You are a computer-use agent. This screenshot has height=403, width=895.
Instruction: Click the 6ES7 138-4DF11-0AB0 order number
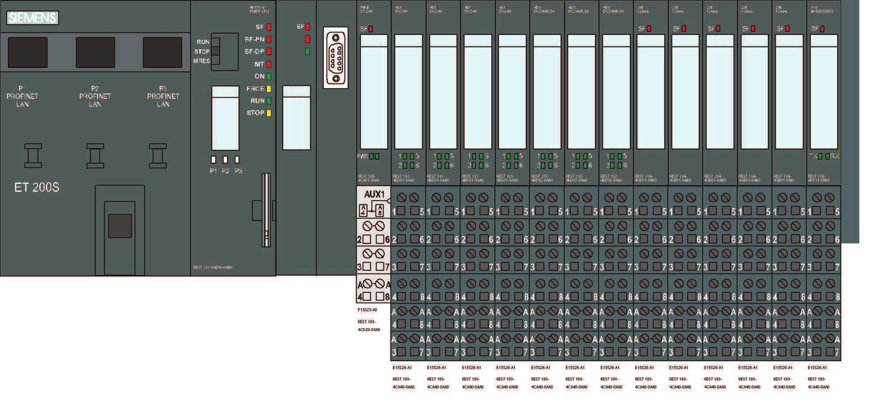coord(819,178)
